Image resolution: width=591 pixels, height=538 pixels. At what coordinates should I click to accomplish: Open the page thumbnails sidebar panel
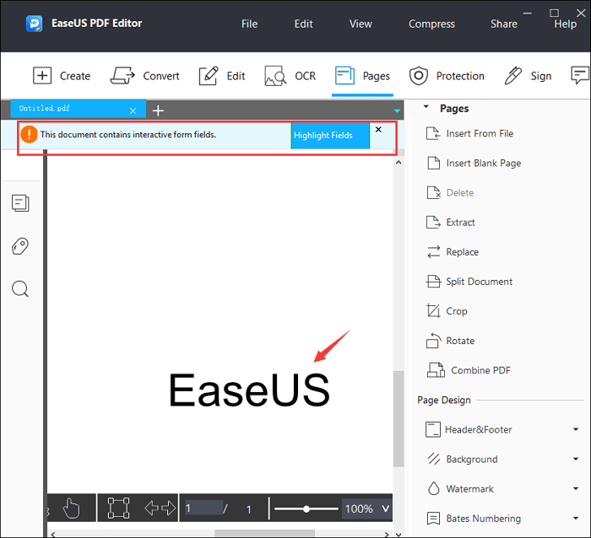click(20, 203)
